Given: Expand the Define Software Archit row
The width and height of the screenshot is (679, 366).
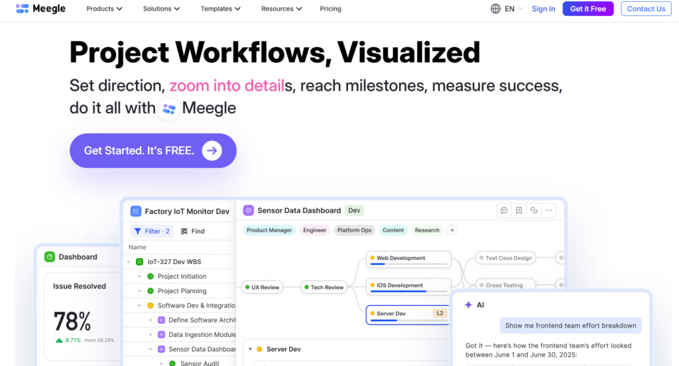Looking at the screenshot, I should click(x=151, y=320).
